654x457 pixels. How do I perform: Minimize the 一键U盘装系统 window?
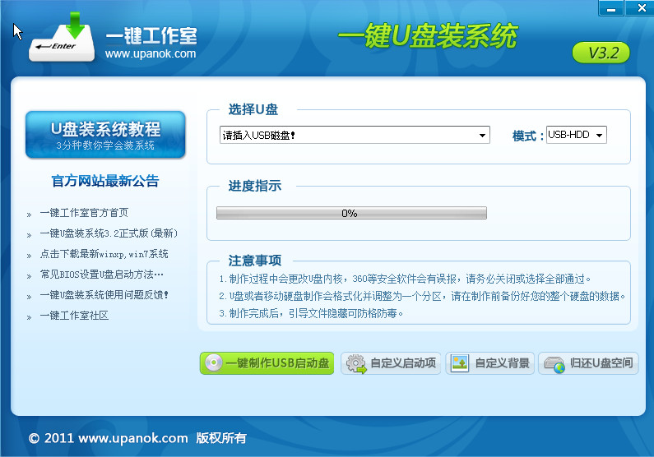(611, 8)
